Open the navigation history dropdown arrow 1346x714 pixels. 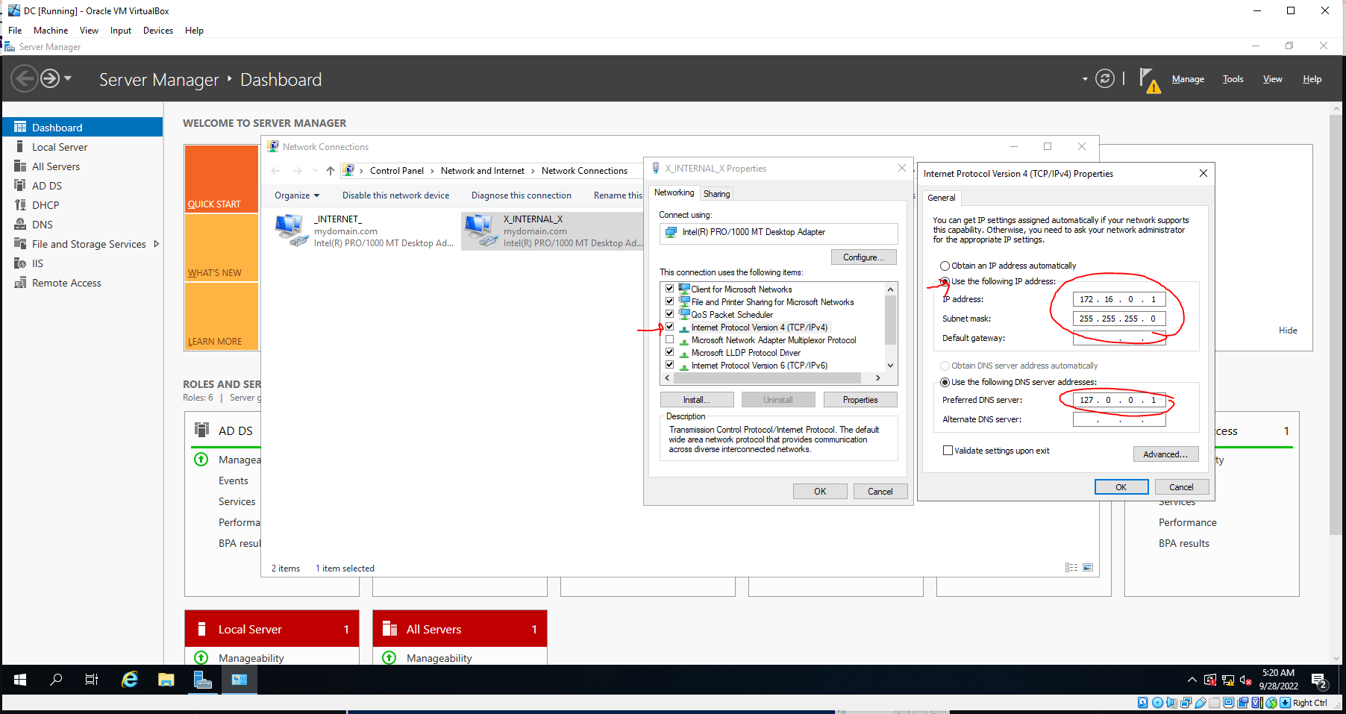tap(68, 78)
